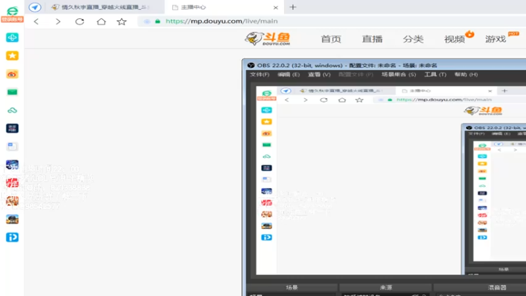The height and width of the screenshot is (296, 526).
Task: Reload the page in main browser toolbar
Action: click(80, 22)
